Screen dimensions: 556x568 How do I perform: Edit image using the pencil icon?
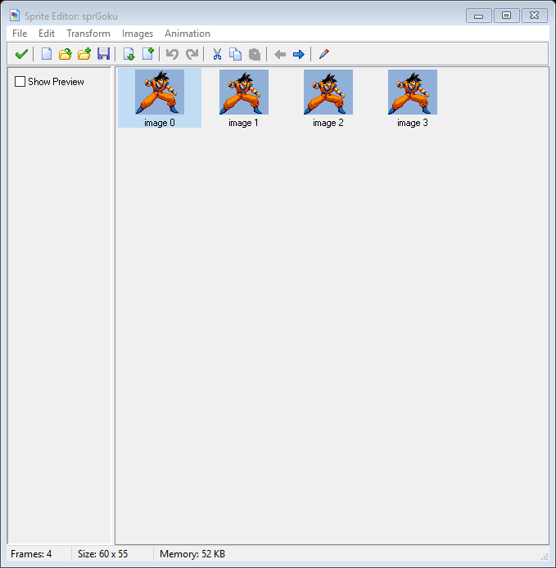(x=324, y=54)
